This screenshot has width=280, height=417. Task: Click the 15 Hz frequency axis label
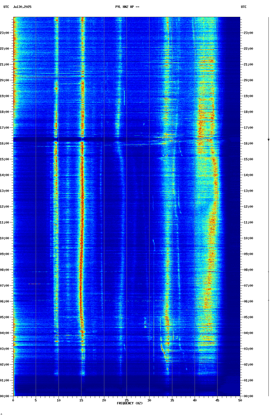point(81,400)
